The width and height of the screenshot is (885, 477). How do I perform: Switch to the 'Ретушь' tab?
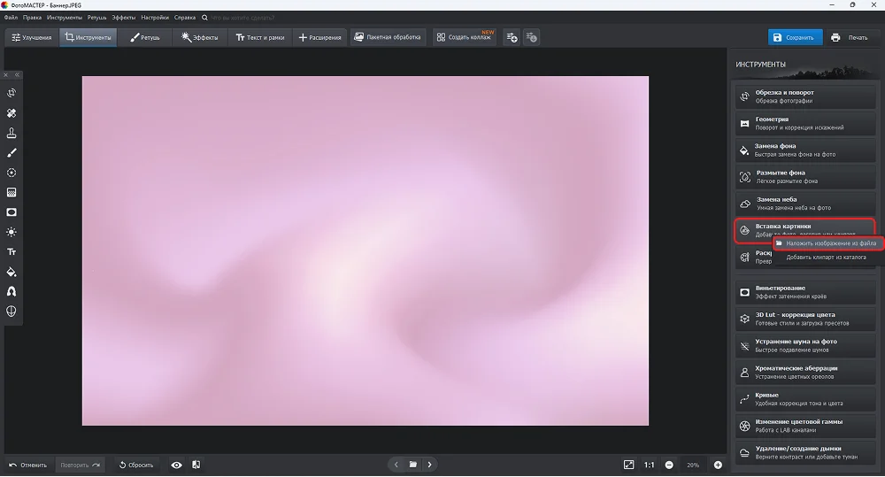pyautogui.click(x=144, y=37)
